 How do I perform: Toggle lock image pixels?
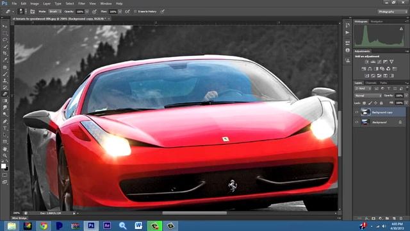click(x=370, y=103)
